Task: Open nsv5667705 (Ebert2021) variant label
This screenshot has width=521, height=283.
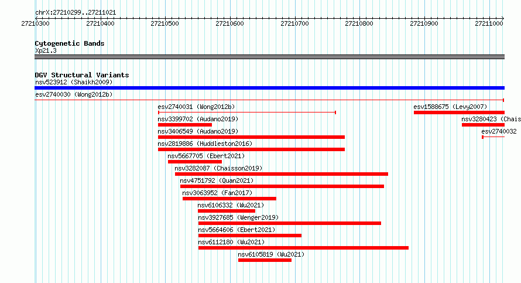Action: (x=206, y=156)
